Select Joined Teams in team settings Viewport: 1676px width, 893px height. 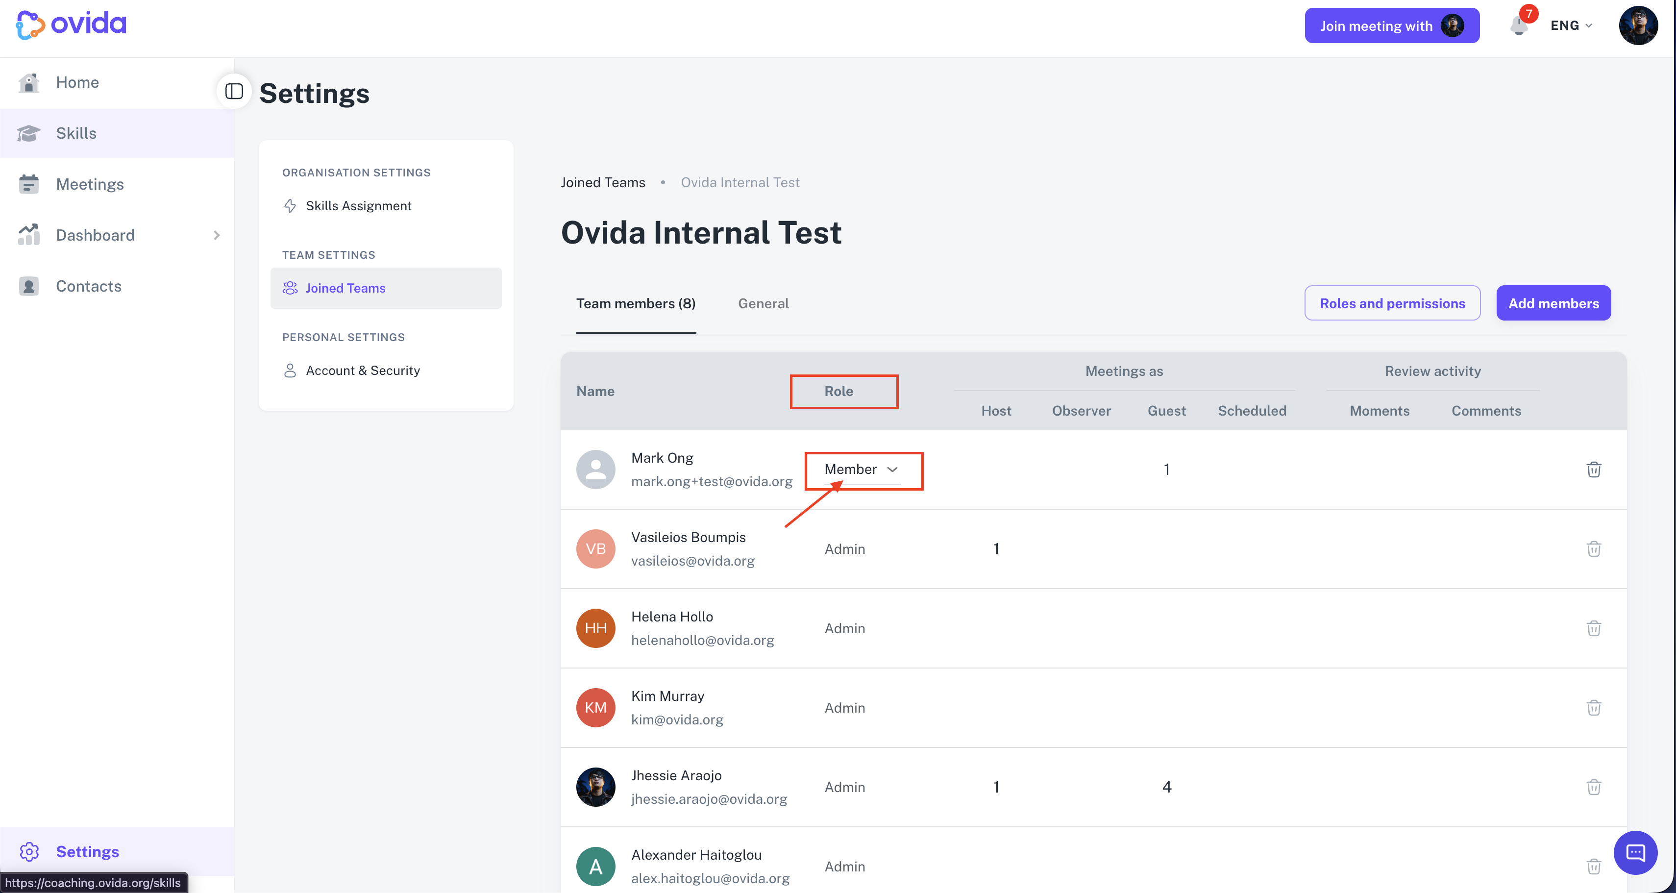pos(386,288)
